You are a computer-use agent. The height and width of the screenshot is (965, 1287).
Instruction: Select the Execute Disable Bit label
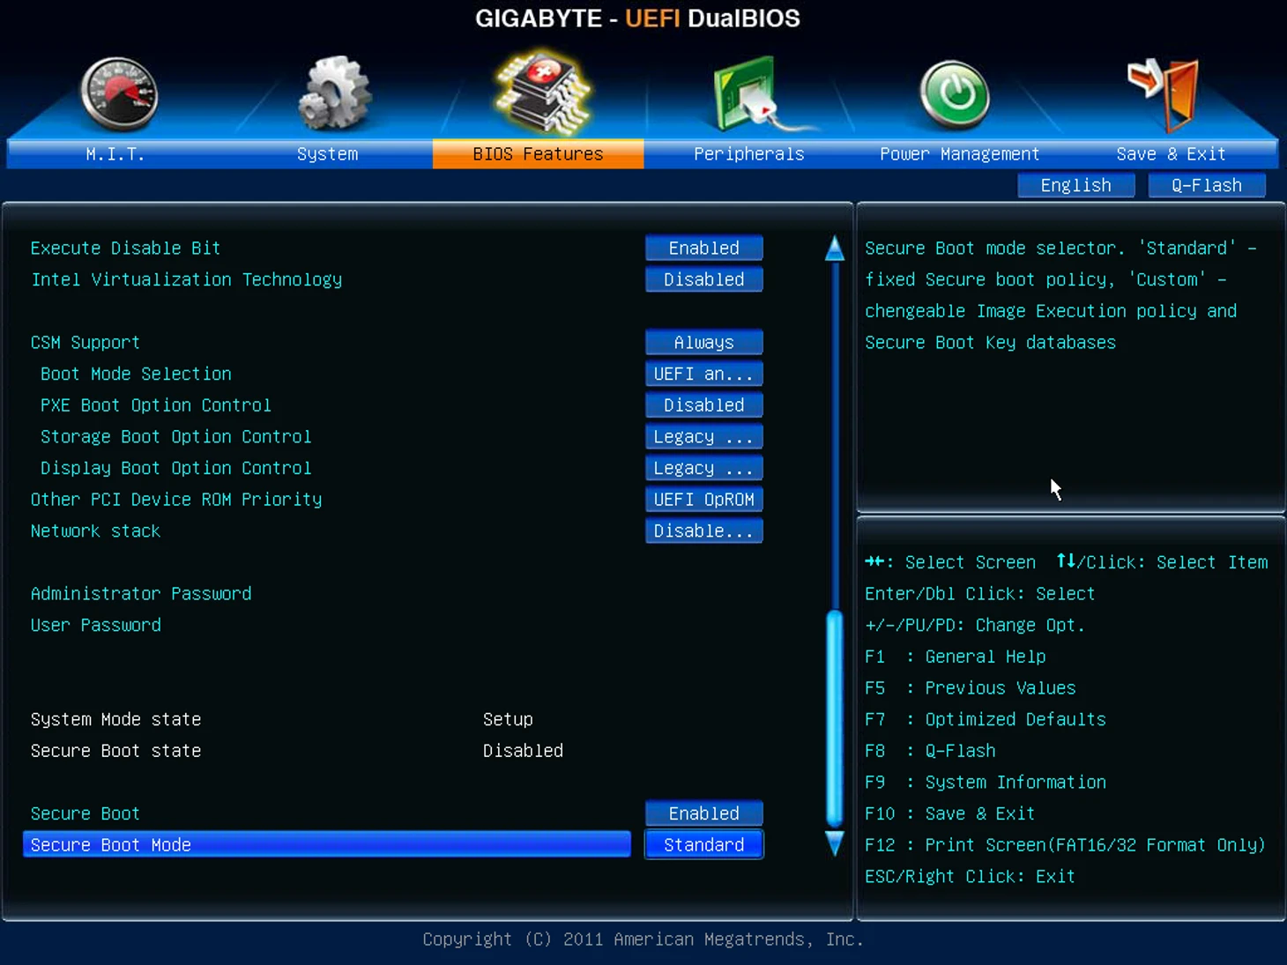point(125,249)
